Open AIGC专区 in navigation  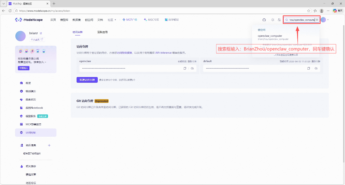pyautogui.click(x=151, y=20)
